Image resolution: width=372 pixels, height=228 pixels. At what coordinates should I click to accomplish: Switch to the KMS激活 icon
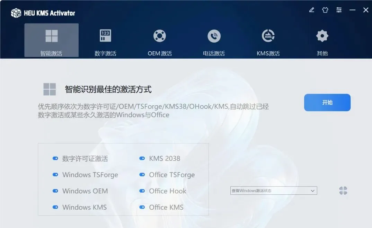(268, 36)
